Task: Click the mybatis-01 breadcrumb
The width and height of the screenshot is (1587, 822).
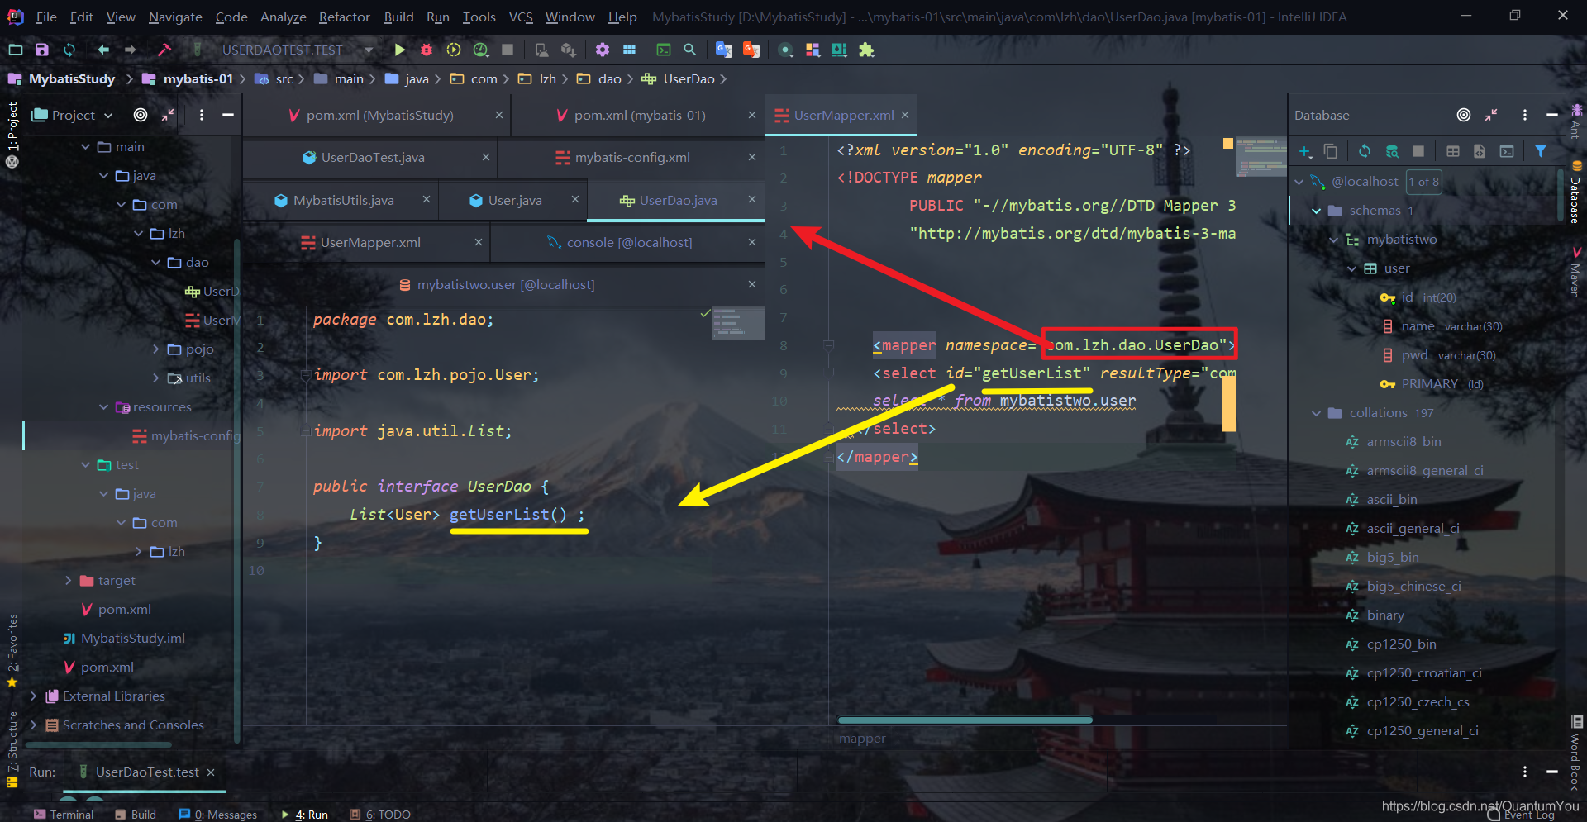Action: click(188, 79)
